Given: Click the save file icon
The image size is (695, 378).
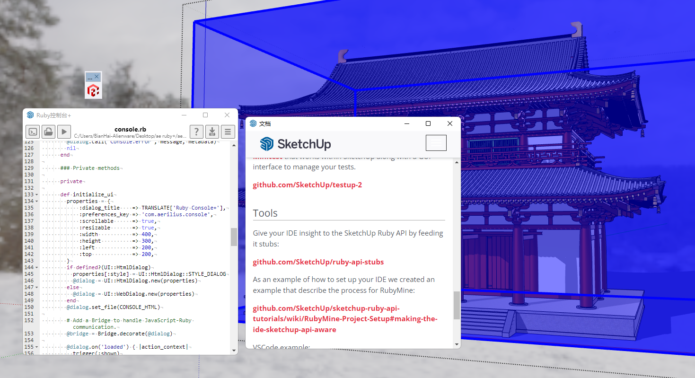Looking at the screenshot, I should pyautogui.click(x=212, y=132).
